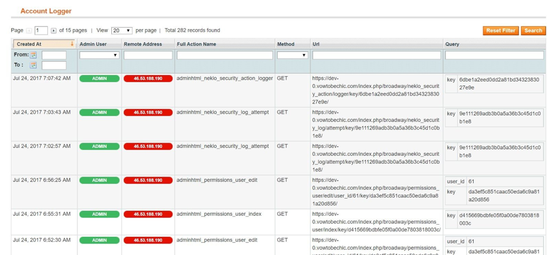
Task: Click the Account Logger heading
Action: (x=46, y=11)
